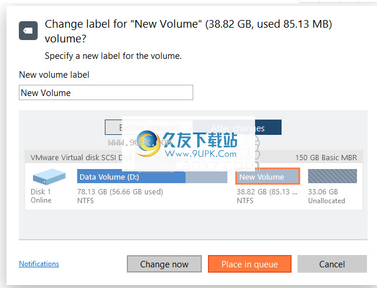Click the hatched unallocated space block
This screenshot has height=288, width=377.
click(332, 176)
